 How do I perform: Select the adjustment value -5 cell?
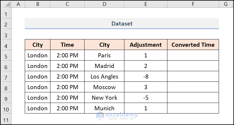146,98
